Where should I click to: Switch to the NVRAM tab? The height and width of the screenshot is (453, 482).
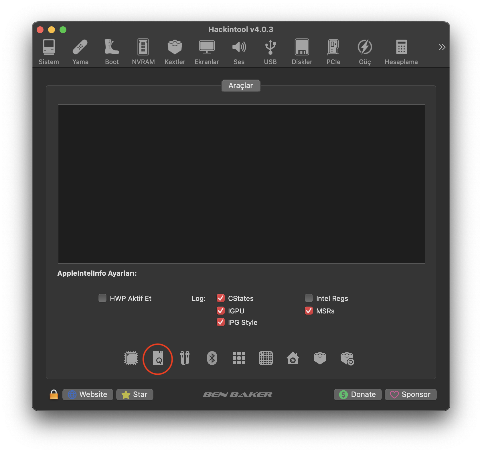pyautogui.click(x=143, y=52)
